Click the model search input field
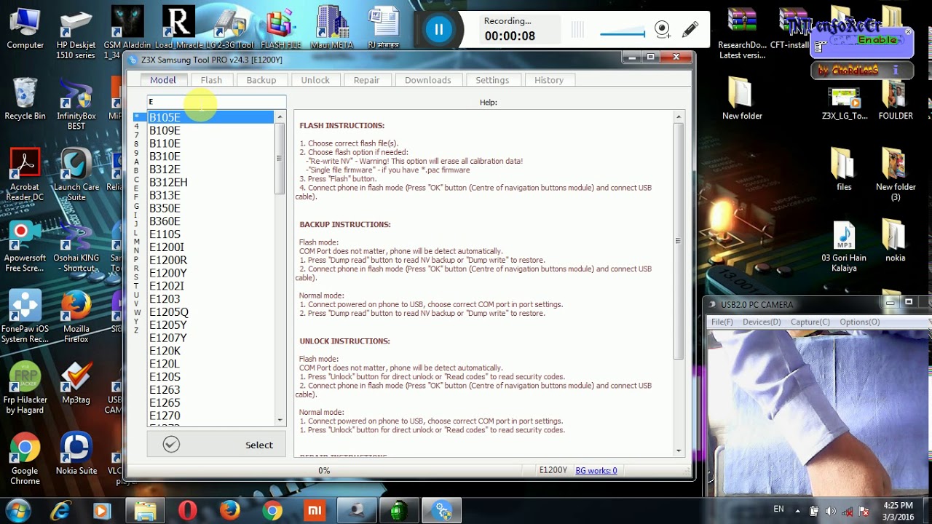 pyautogui.click(x=216, y=102)
